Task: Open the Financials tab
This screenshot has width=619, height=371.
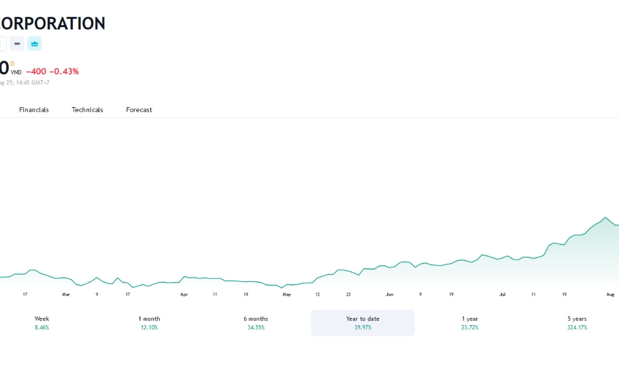Action: pos(34,110)
